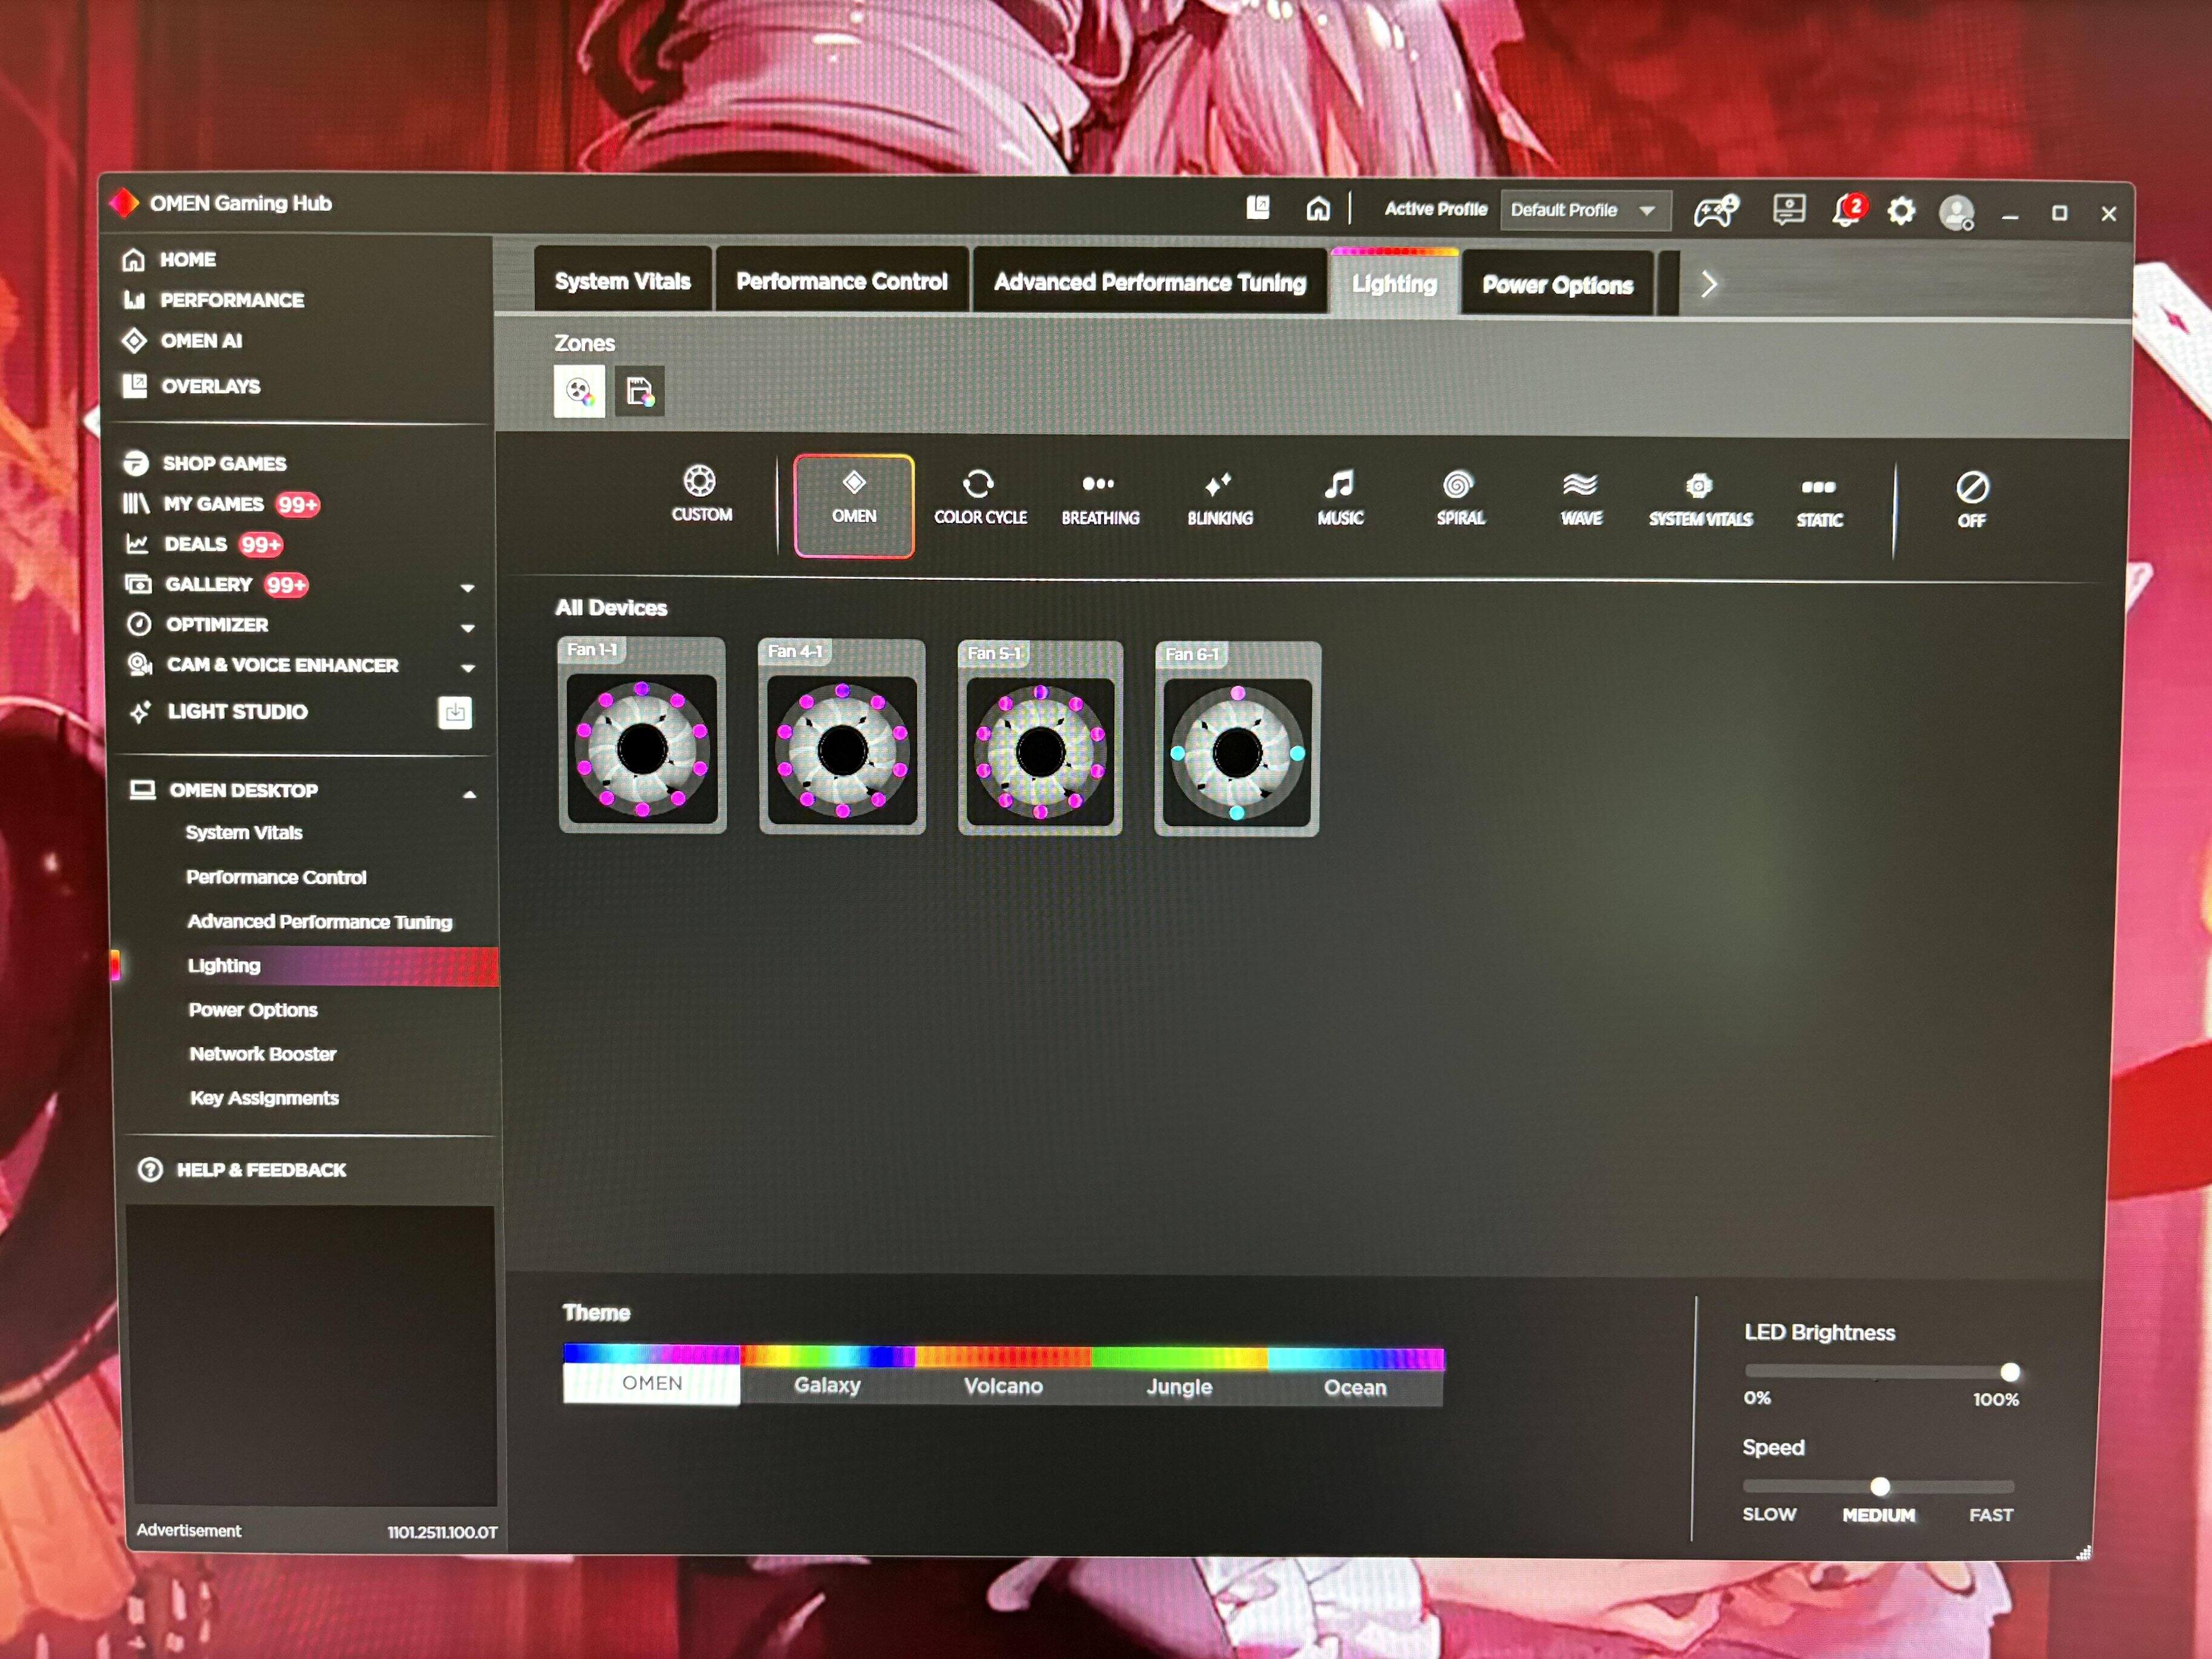Click the LED Brightness slider handle

(2009, 1372)
